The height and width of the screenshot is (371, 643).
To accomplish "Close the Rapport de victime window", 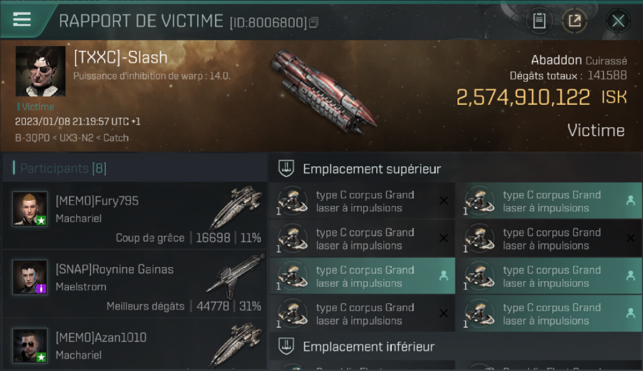I will (x=618, y=21).
